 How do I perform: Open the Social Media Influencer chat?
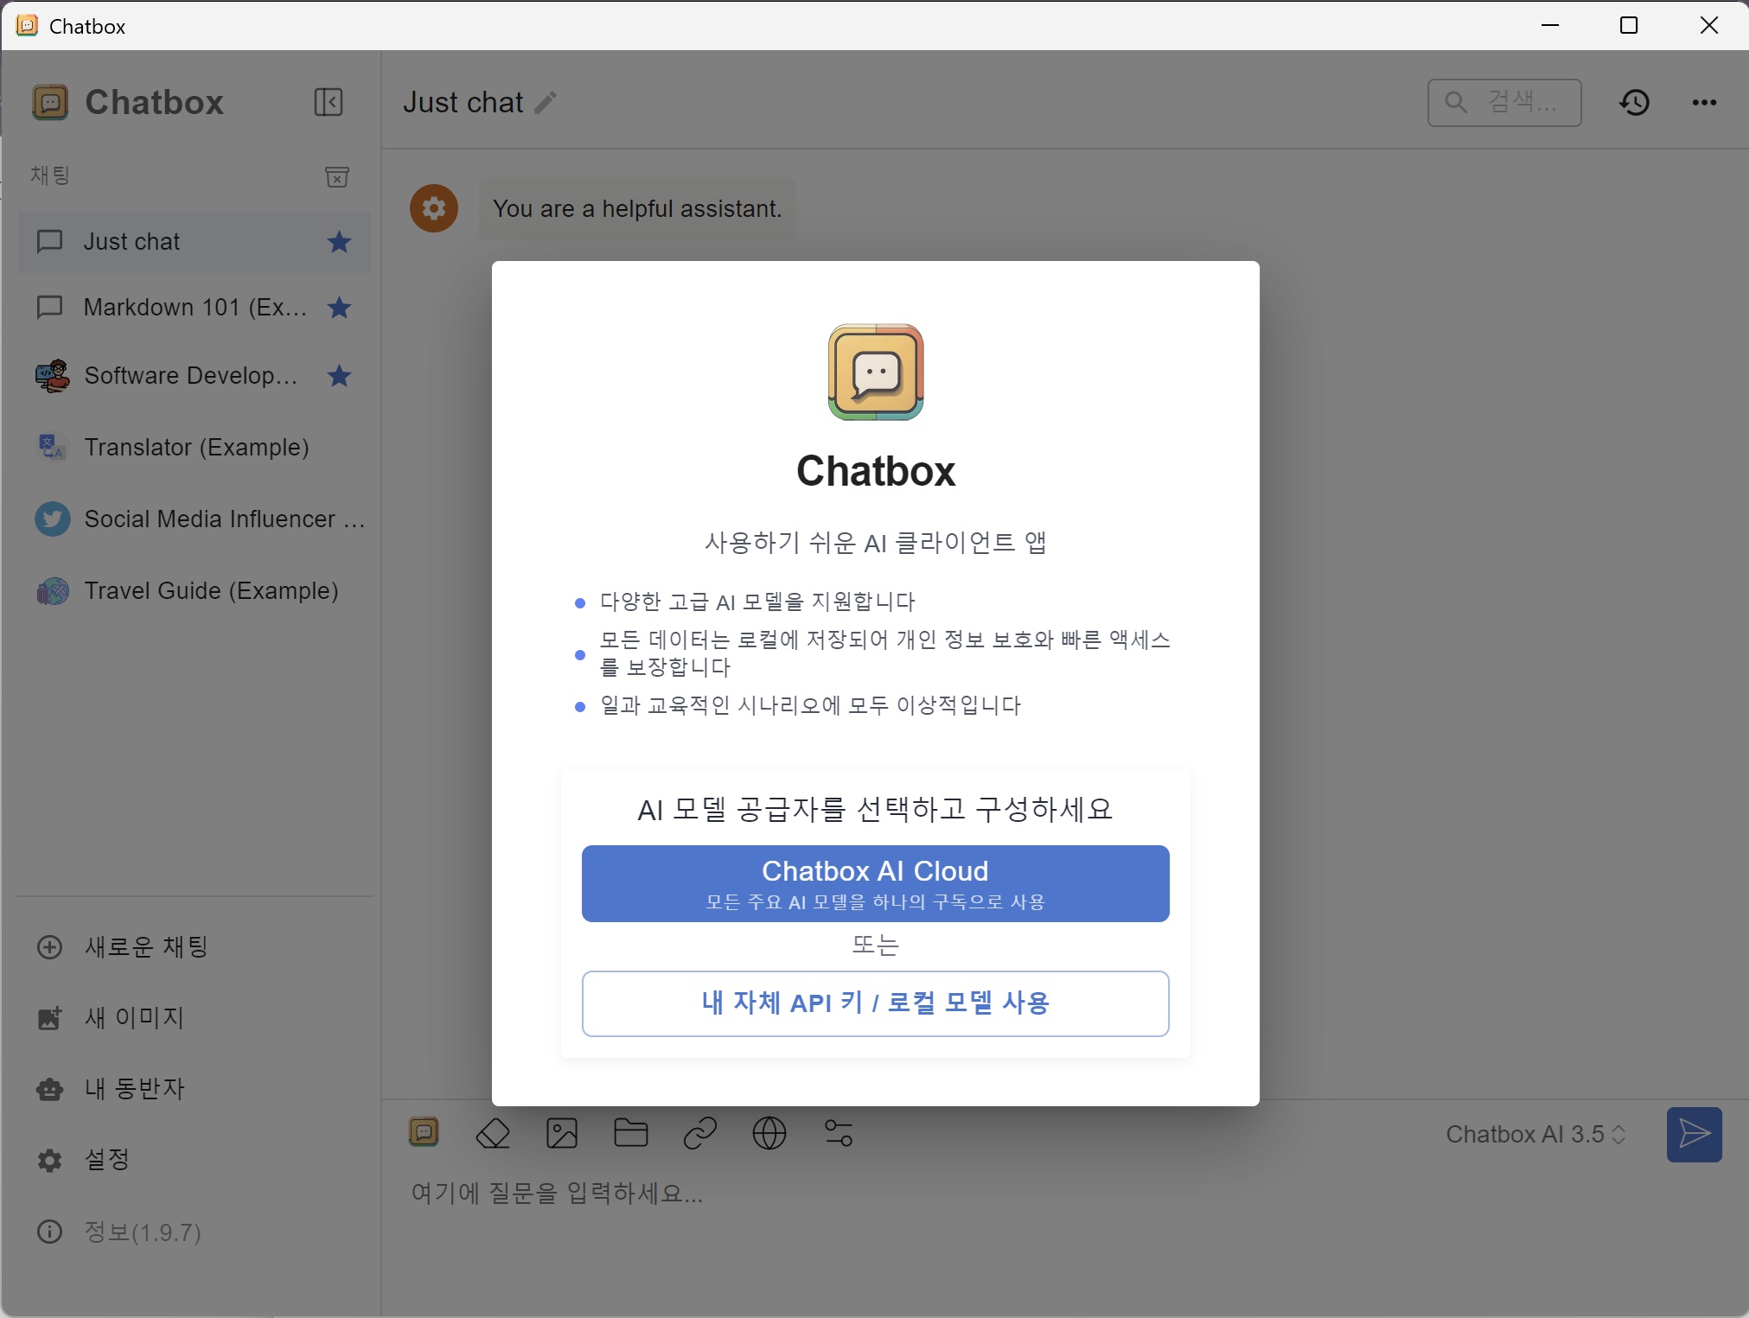point(195,519)
